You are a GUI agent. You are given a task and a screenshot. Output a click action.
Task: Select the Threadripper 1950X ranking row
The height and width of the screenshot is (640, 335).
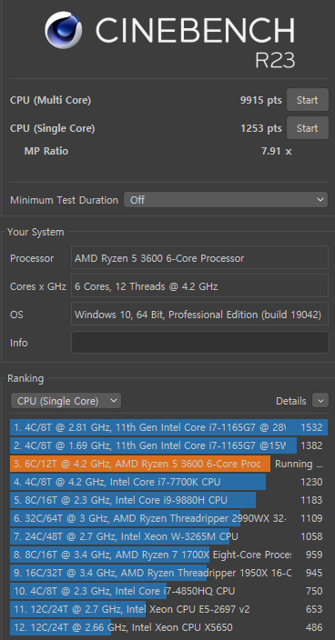(x=168, y=573)
